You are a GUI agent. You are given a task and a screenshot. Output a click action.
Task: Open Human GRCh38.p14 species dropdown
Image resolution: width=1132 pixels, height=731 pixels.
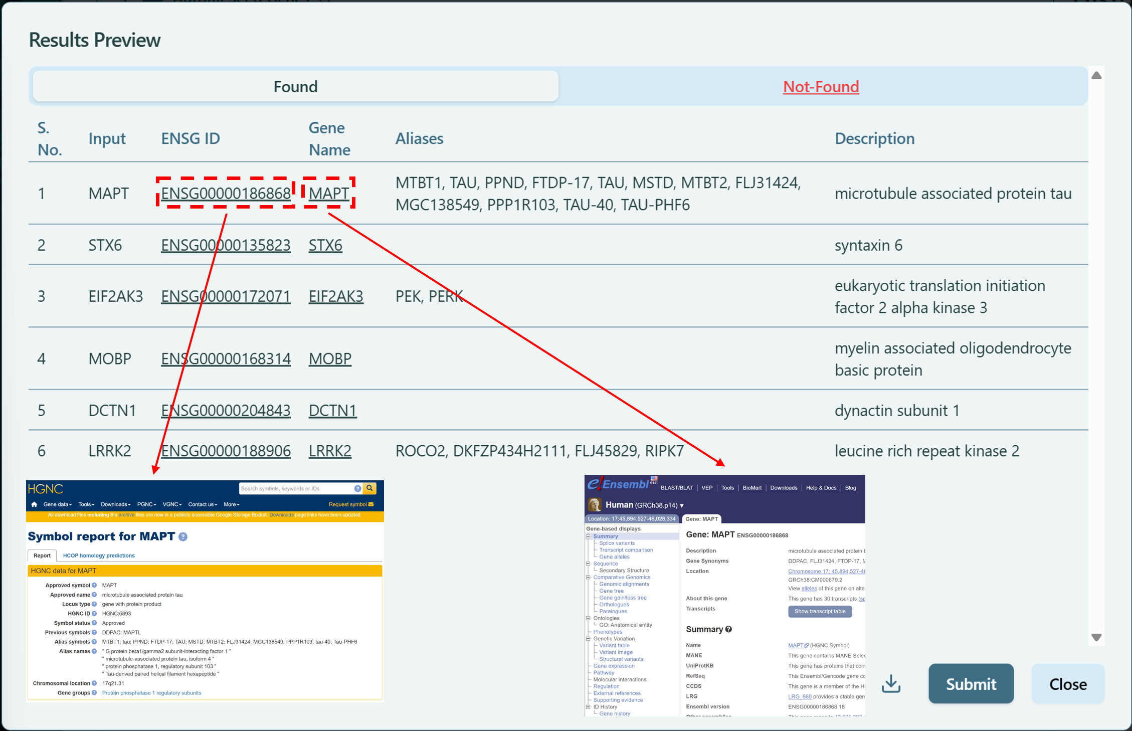coord(681,505)
